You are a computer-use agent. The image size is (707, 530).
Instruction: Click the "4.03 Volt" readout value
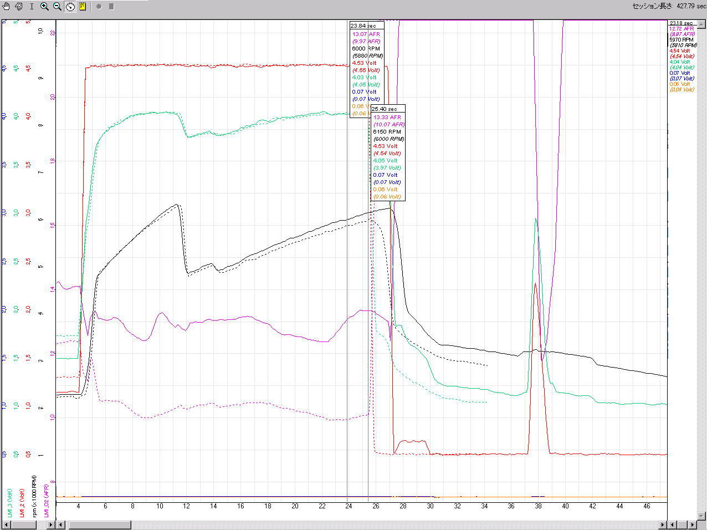coord(364,78)
